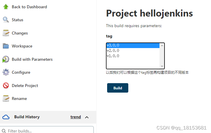The image size is (211, 133).
Task: Click the green Back to Dashboard arrow icon
Action: (x=6, y=7)
